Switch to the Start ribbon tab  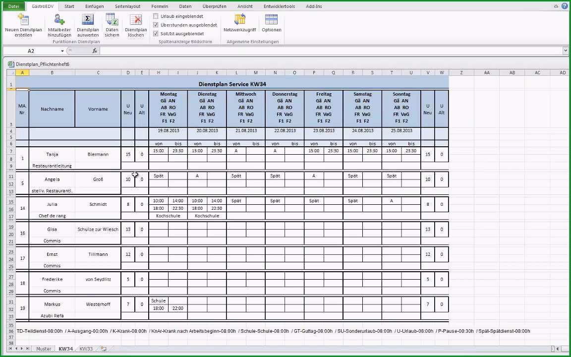[69, 6]
